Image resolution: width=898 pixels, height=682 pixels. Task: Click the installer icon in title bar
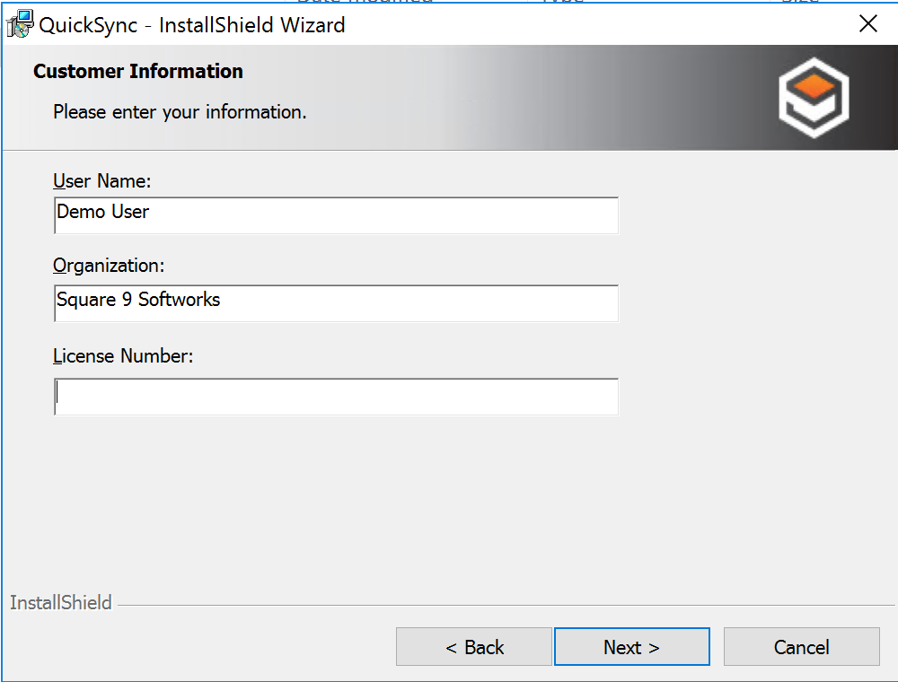pyautogui.click(x=20, y=24)
